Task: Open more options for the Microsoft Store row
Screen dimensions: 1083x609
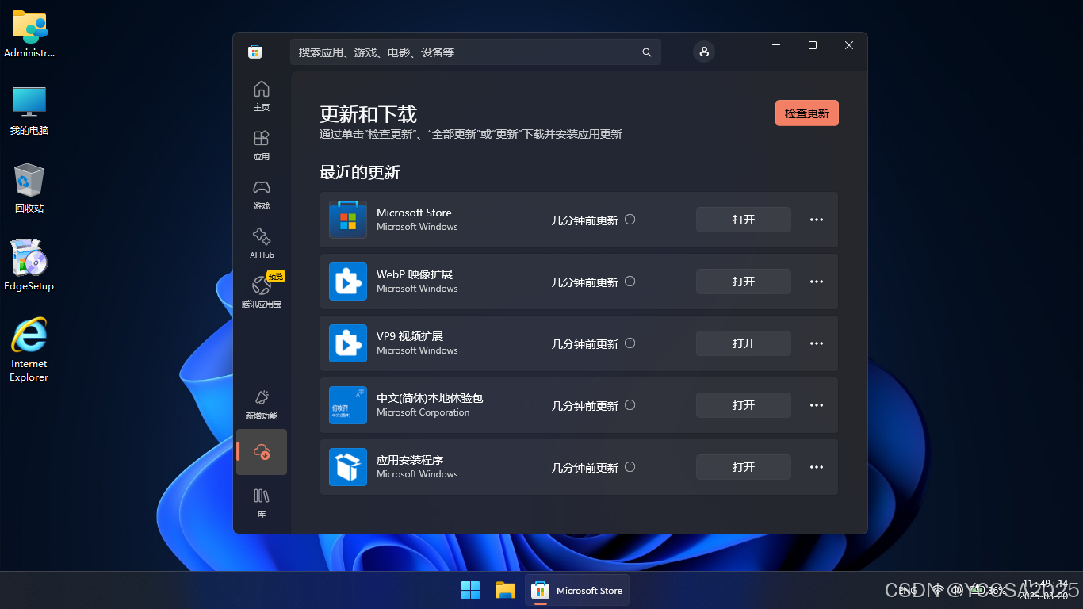Action: pos(817,220)
